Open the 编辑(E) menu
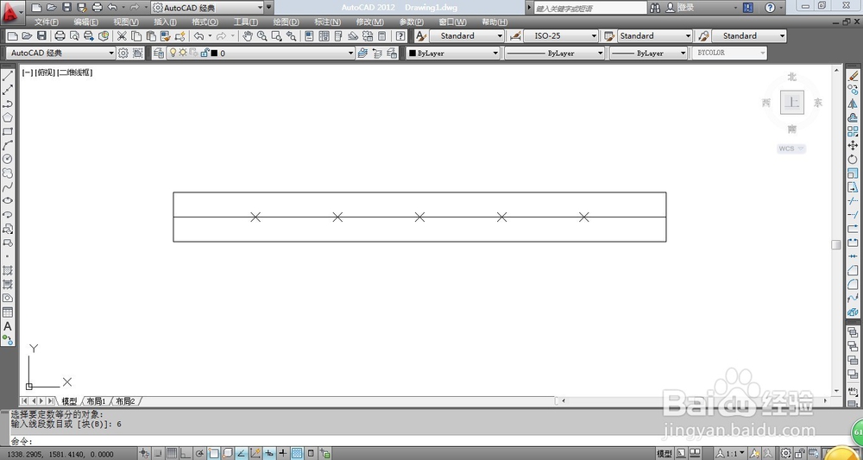The height and width of the screenshot is (460, 863). pyautogui.click(x=85, y=22)
